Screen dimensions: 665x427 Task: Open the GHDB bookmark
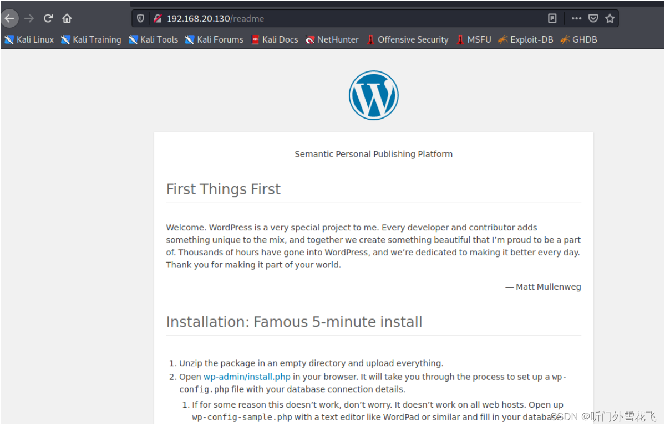(579, 39)
